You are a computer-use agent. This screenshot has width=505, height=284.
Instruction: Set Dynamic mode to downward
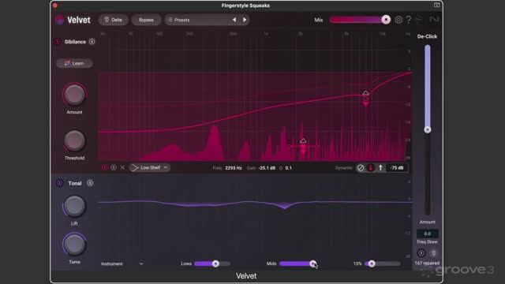[x=371, y=168]
